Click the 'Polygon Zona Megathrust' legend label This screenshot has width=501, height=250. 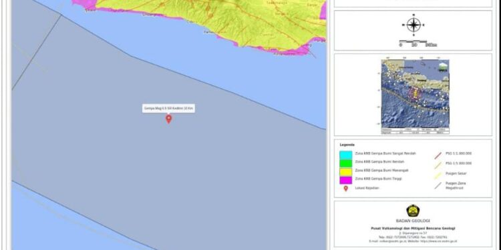pyautogui.click(x=456, y=185)
